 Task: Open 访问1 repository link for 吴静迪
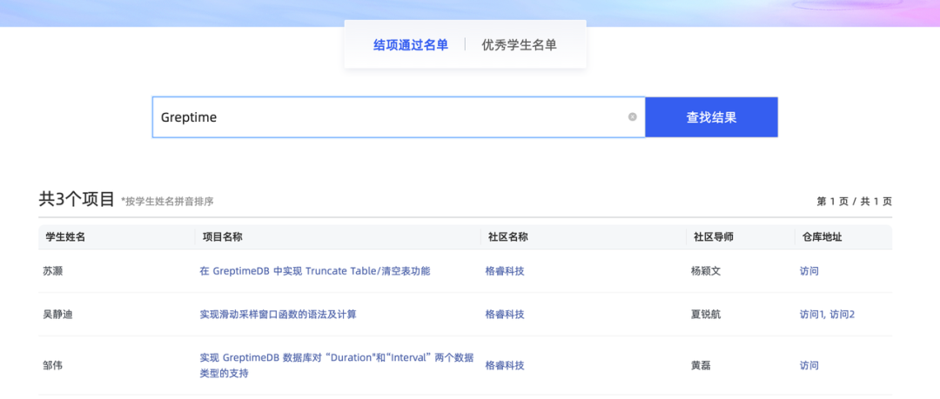(812, 314)
